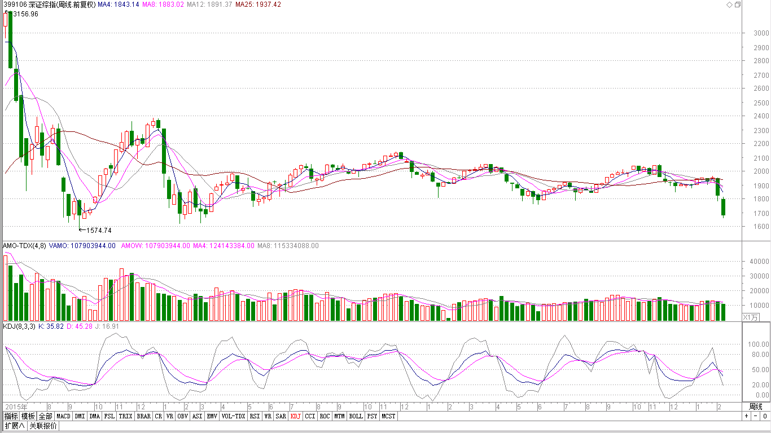
Task: Reset zoom with the 0 button
Action: [x=765, y=416]
